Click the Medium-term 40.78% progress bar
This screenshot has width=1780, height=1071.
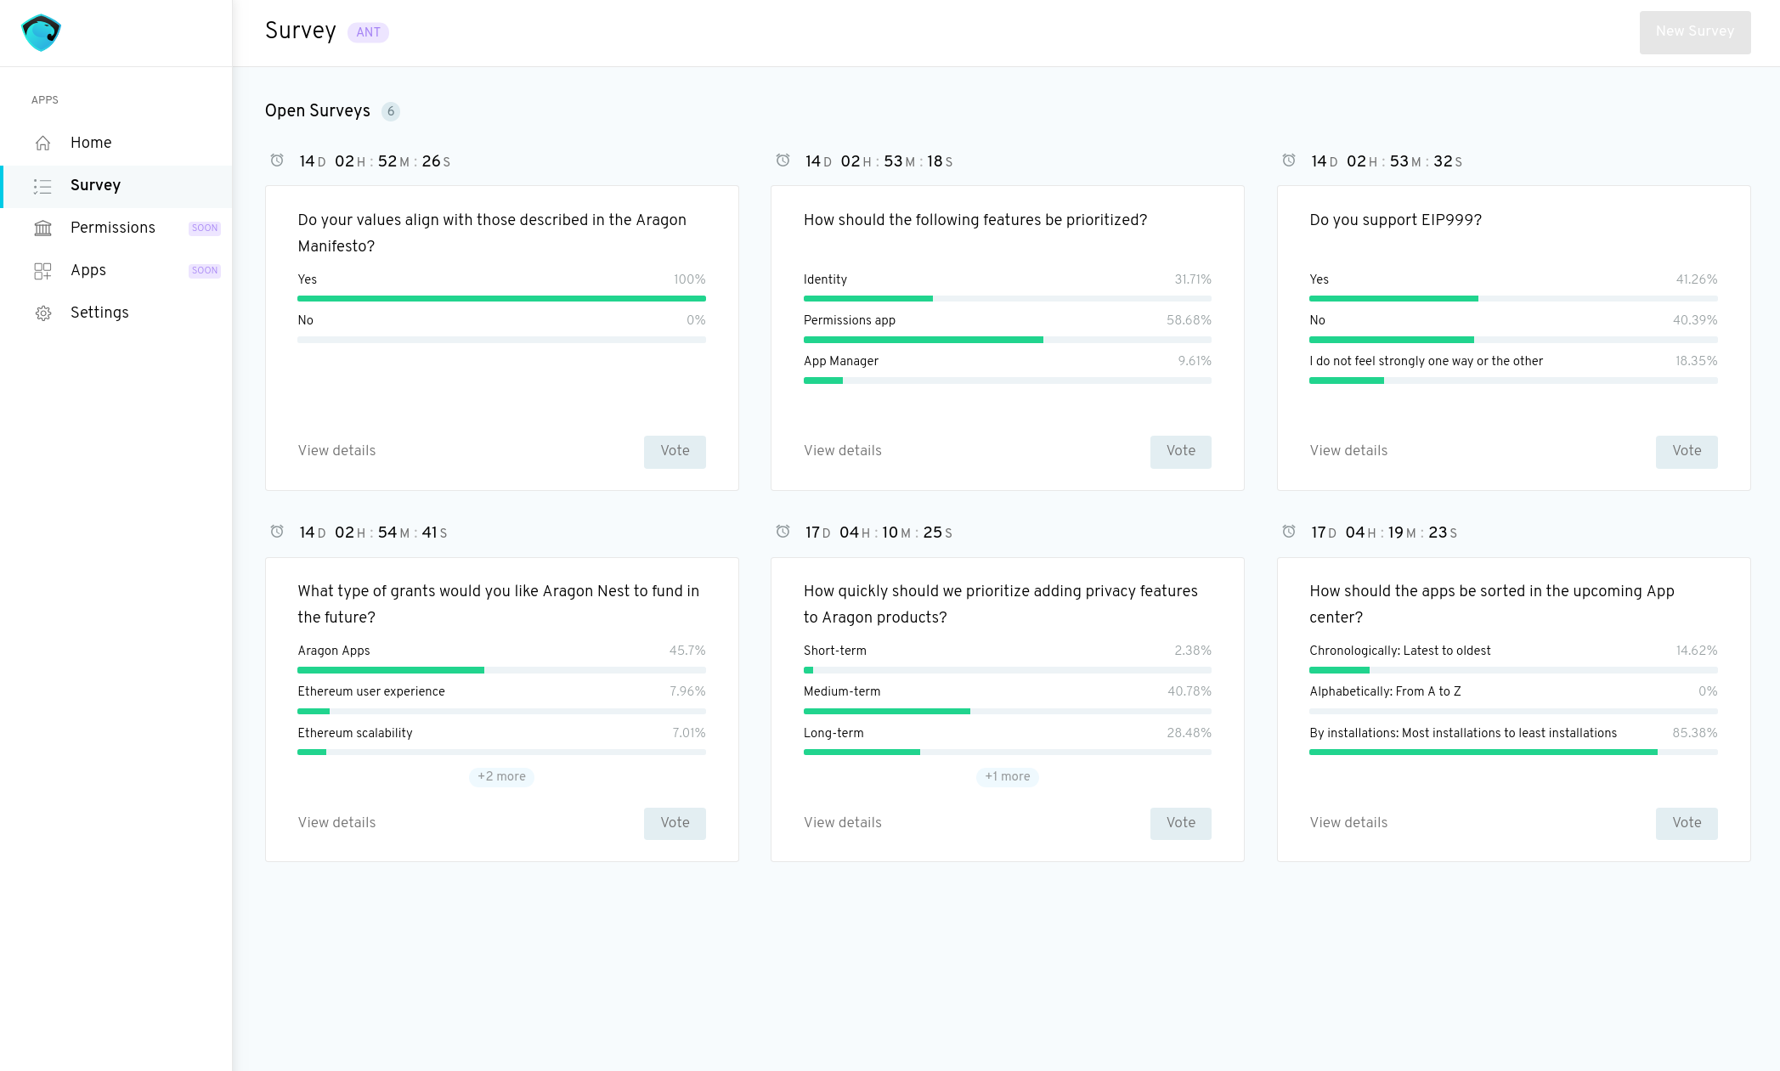click(1008, 712)
